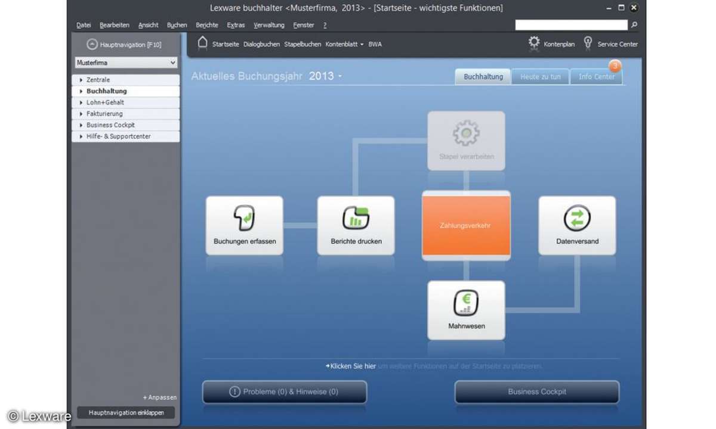Select the orange Zahlungsverkehr tile
The width and height of the screenshot is (716, 429).
click(x=466, y=225)
